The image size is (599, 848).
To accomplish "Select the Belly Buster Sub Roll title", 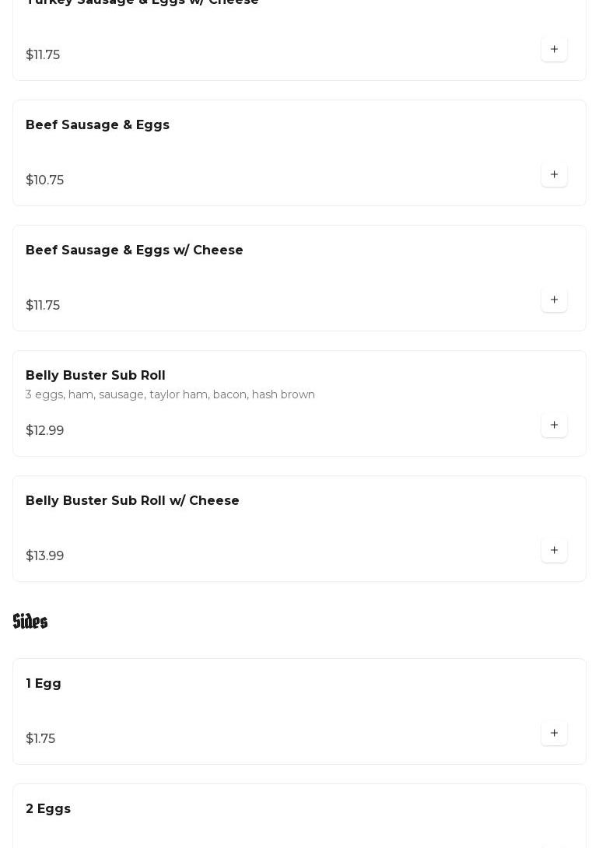I will [95, 375].
